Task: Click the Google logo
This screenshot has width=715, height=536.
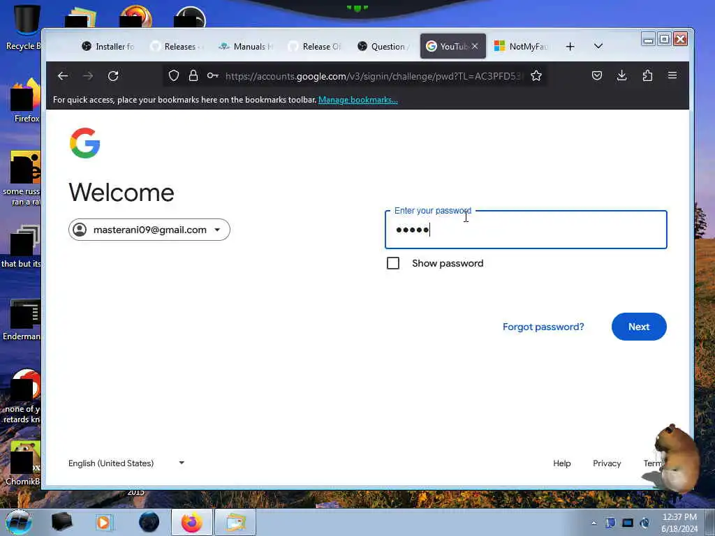Action: tap(84, 143)
